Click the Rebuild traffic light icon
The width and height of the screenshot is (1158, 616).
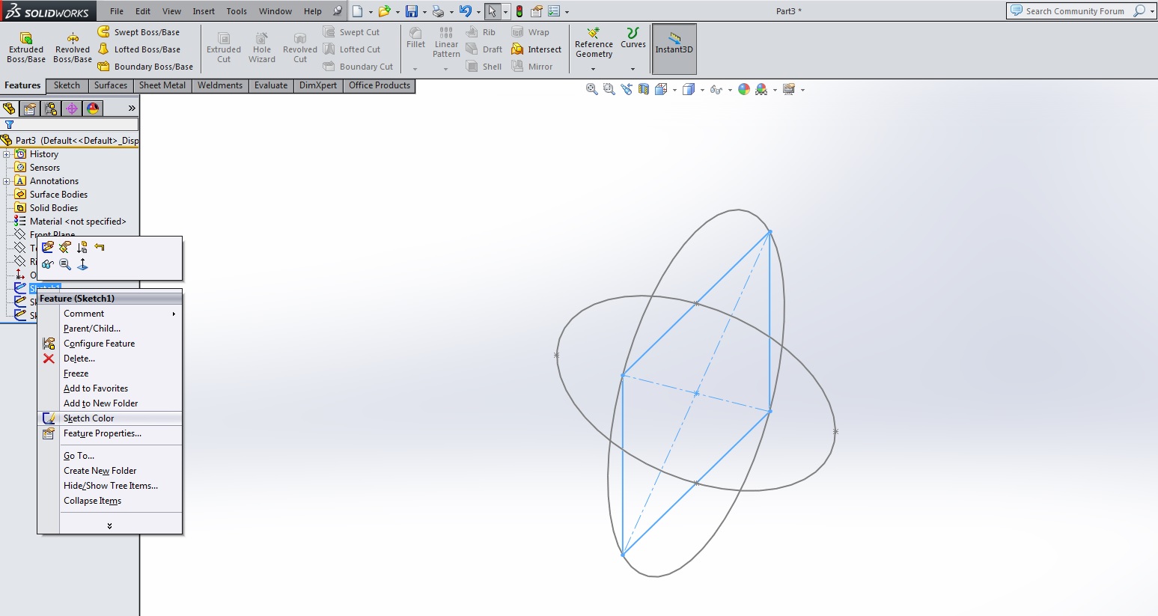point(519,11)
